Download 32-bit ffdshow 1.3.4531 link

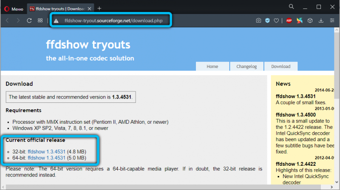(x=46, y=152)
